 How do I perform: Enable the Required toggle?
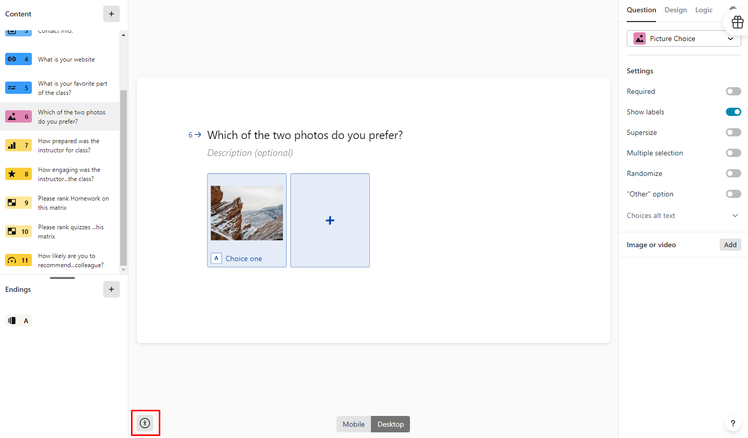[x=733, y=91]
